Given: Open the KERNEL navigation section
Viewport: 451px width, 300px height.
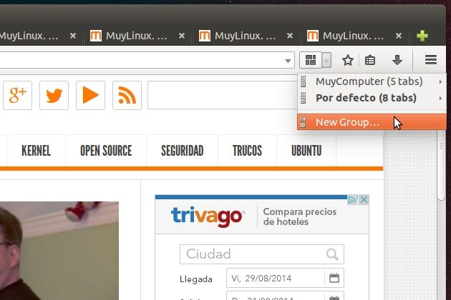Looking at the screenshot, I should [x=37, y=151].
